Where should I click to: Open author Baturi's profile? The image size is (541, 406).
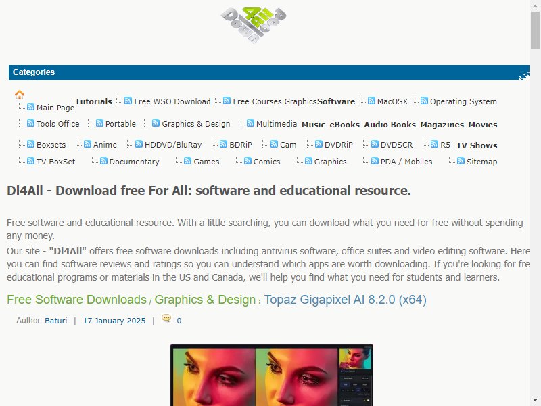(56, 321)
